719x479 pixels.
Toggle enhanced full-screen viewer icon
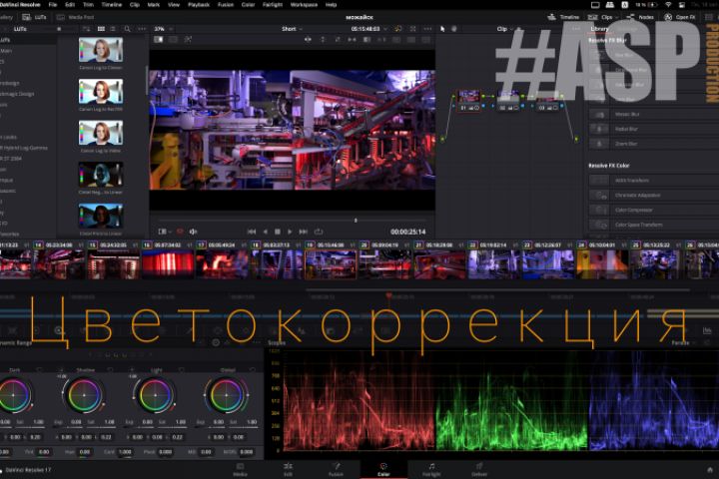(x=412, y=29)
